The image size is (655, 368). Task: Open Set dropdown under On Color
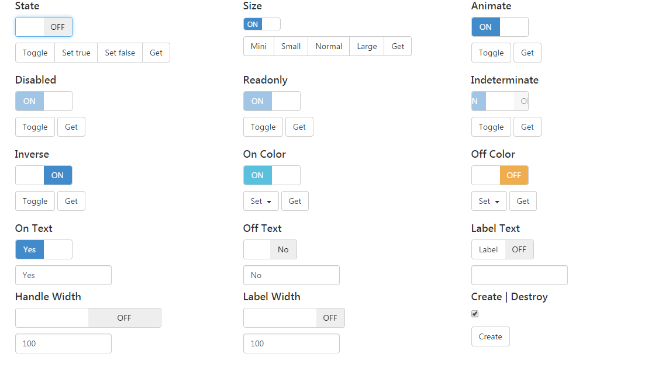[x=261, y=201]
